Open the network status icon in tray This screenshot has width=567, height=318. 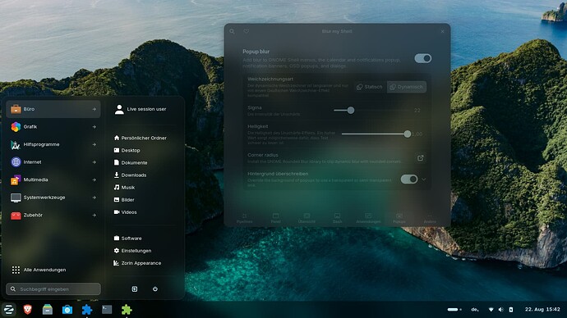[x=491, y=309]
